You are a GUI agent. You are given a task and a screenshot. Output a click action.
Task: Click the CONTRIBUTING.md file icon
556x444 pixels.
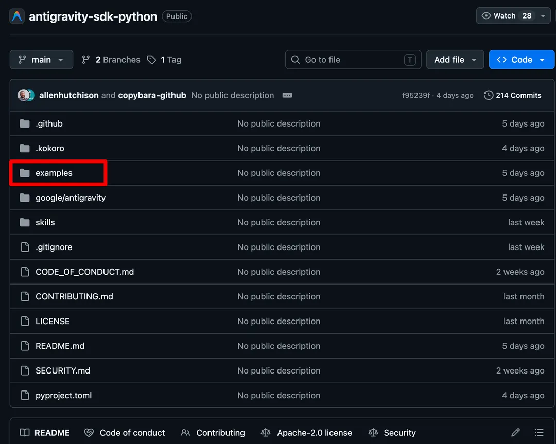(x=25, y=296)
